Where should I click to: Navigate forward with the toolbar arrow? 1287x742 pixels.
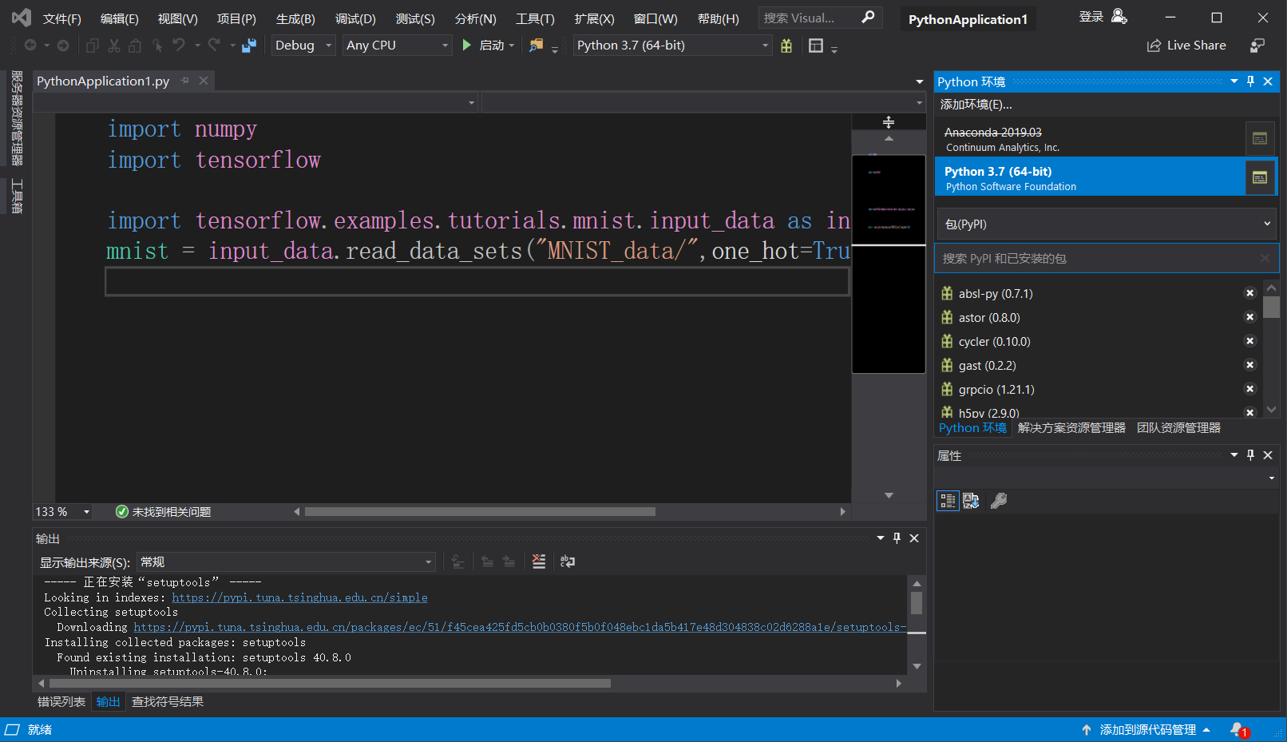tap(63, 46)
